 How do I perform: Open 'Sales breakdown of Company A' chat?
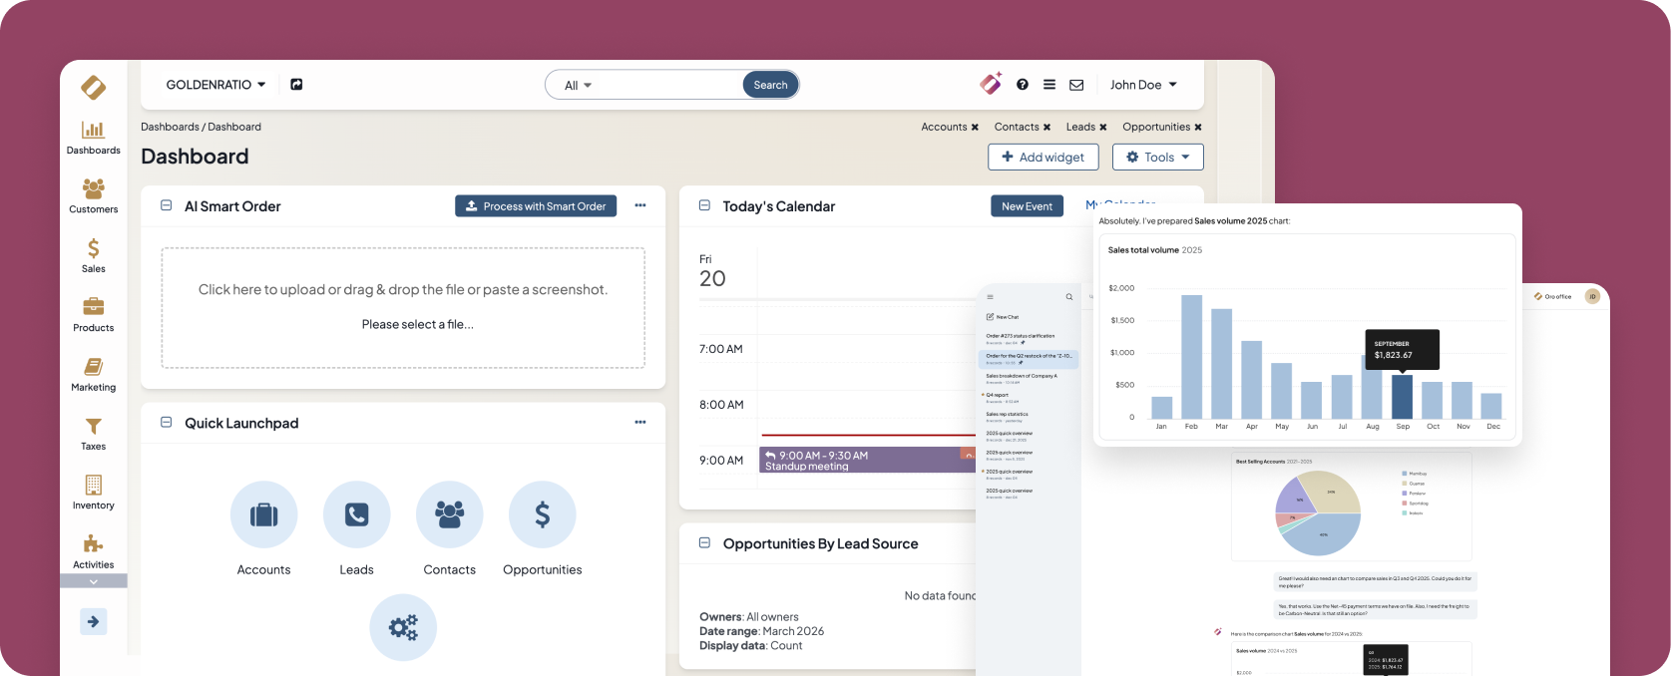[x=1028, y=379]
